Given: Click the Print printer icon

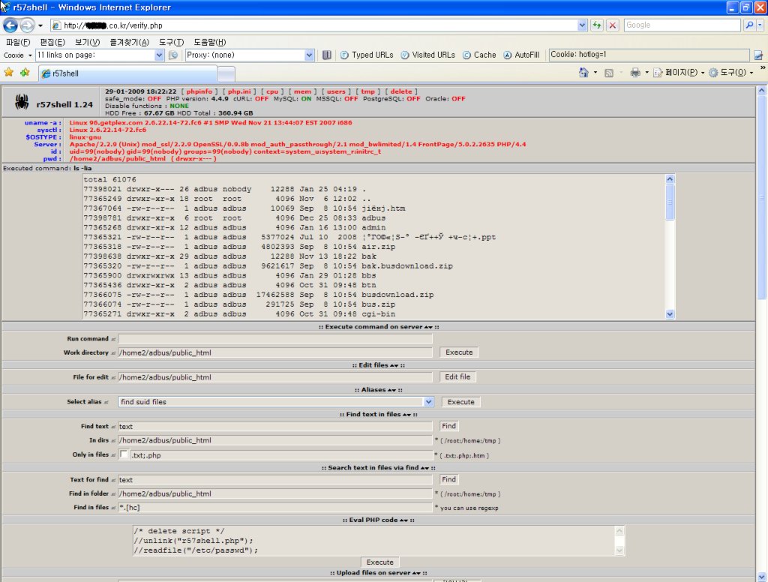Looking at the screenshot, I should (635, 73).
